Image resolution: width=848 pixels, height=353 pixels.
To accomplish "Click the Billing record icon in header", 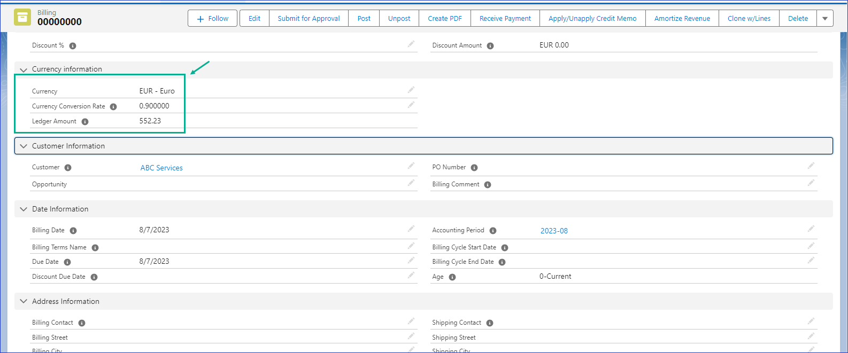I will 22,18.
